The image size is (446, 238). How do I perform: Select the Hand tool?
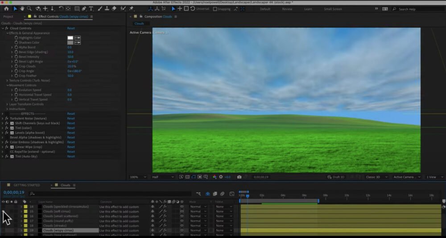click(22, 9)
